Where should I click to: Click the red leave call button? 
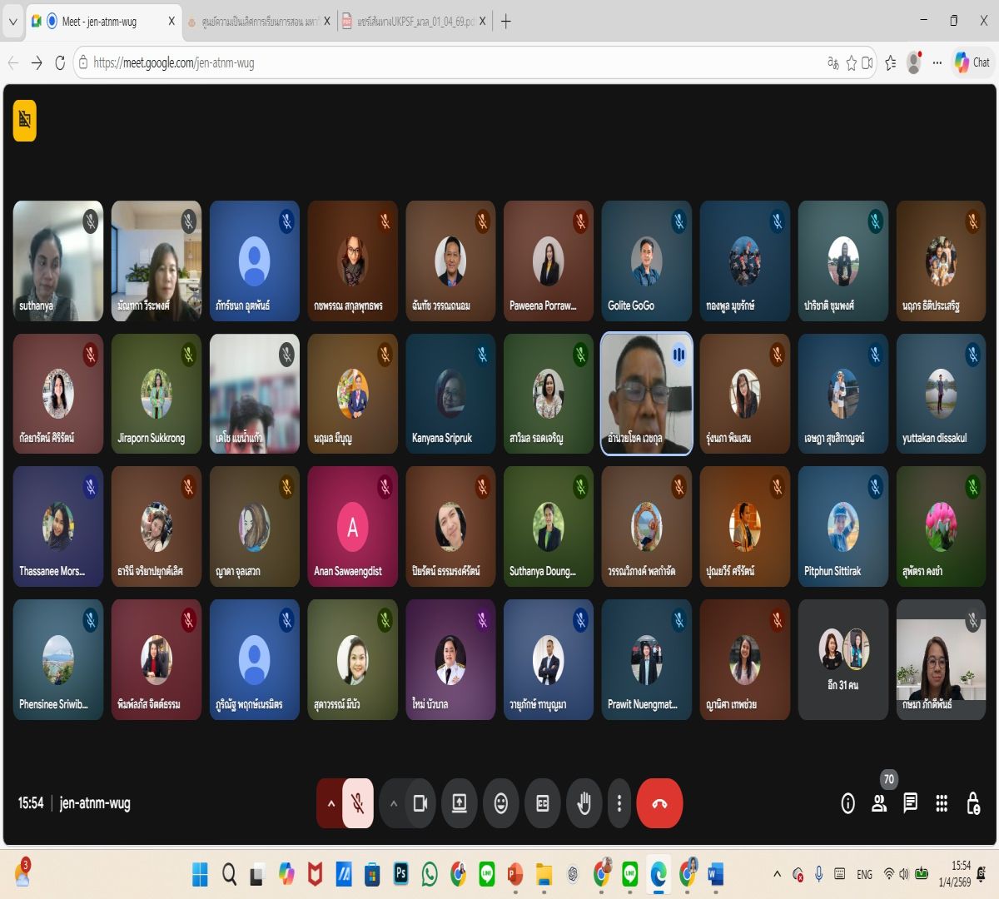pos(659,803)
